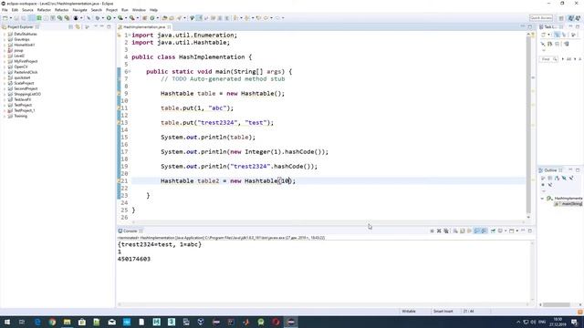The height and width of the screenshot is (328, 584).
Task: Toggle Scroll Lock in Console toolbar
Action: pyautogui.click(x=463, y=231)
